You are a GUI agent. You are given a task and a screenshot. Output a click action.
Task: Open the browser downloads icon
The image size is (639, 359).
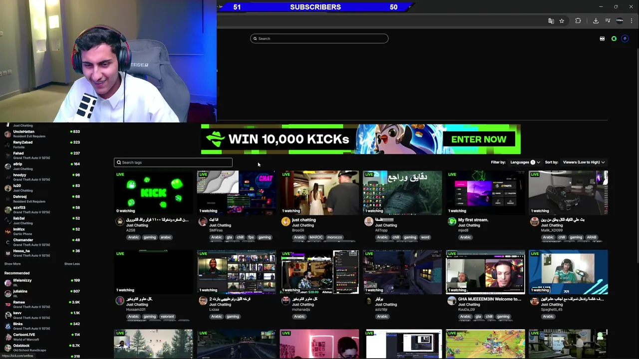596,21
